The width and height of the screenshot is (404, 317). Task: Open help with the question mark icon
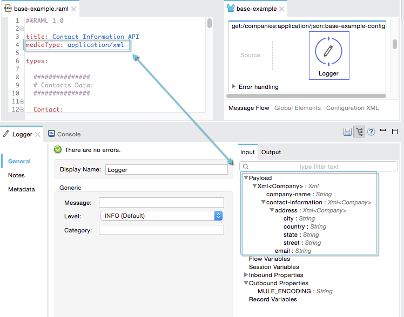click(371, 132)
